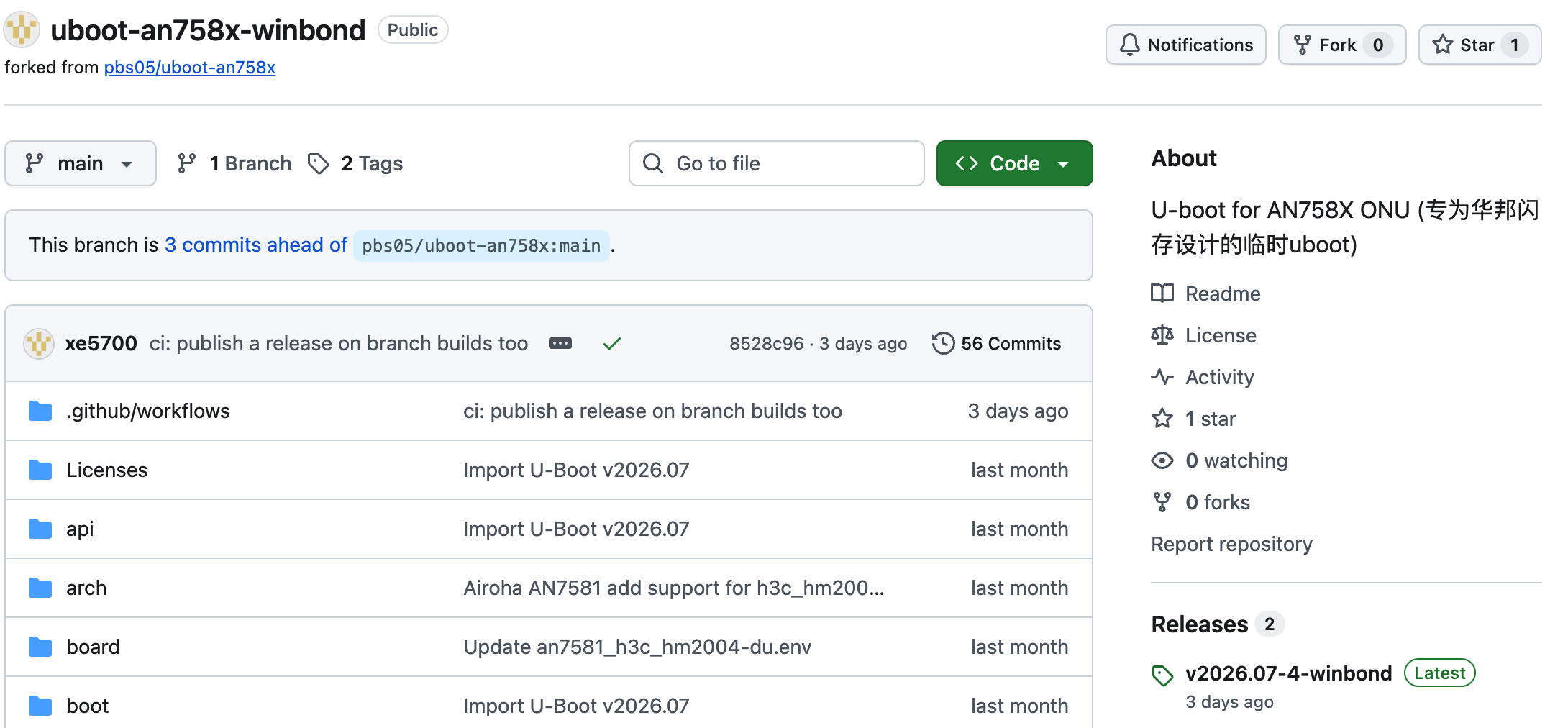Open the Airoha AN7581 h3c_hm200 commit message
This screenshot has height=728, width=1568.
(x=673, y=588)
